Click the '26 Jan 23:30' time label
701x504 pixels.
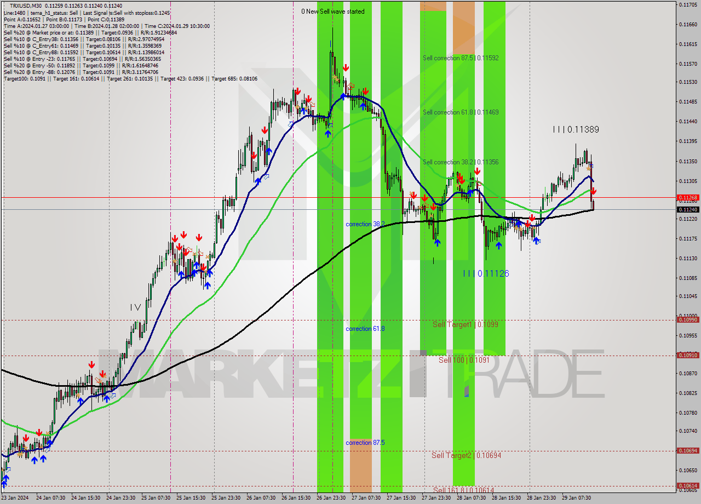pos(331,498)
